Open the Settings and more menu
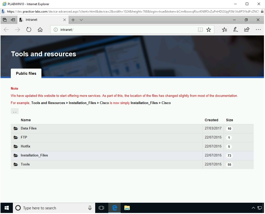The image size is (265, 214). [258, 30]
